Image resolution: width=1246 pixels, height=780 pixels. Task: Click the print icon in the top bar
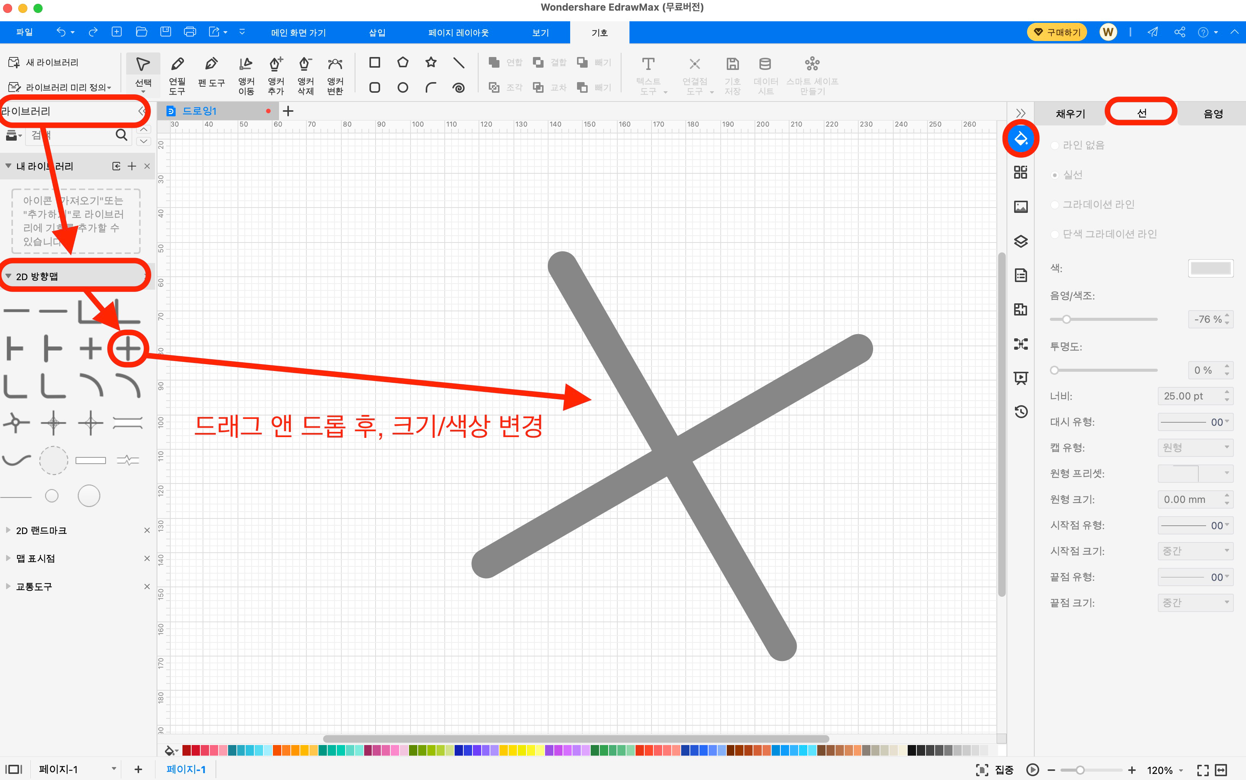190,32
